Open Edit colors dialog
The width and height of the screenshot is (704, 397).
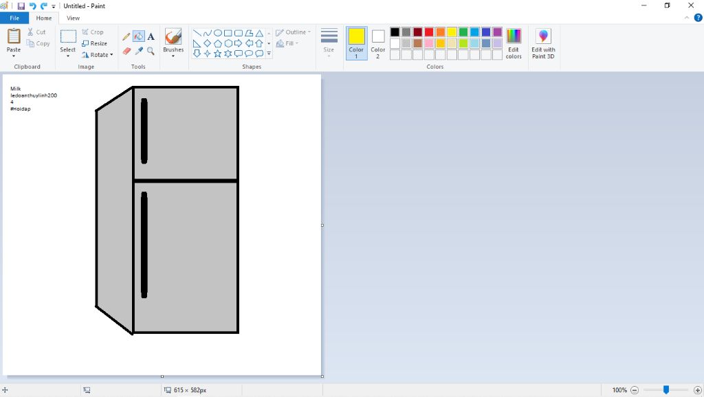pyautogui.click(x=514, y=43)
